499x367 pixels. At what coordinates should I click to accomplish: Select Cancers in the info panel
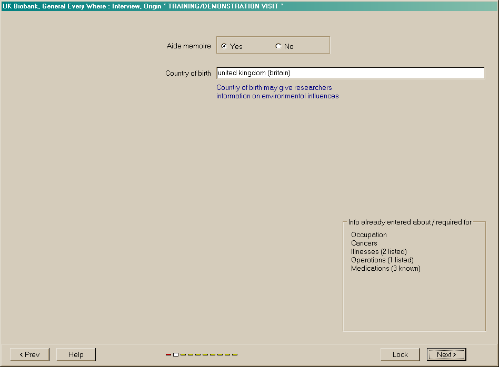364,243
